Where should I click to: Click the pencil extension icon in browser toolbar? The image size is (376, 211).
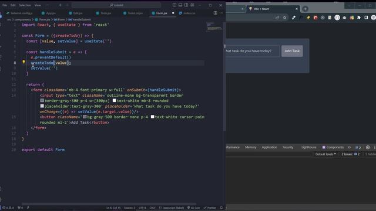coord(294,18)
